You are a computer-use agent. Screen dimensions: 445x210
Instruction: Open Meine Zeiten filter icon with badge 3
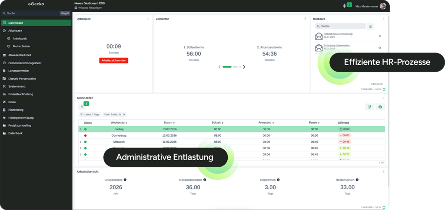[82, 106]
